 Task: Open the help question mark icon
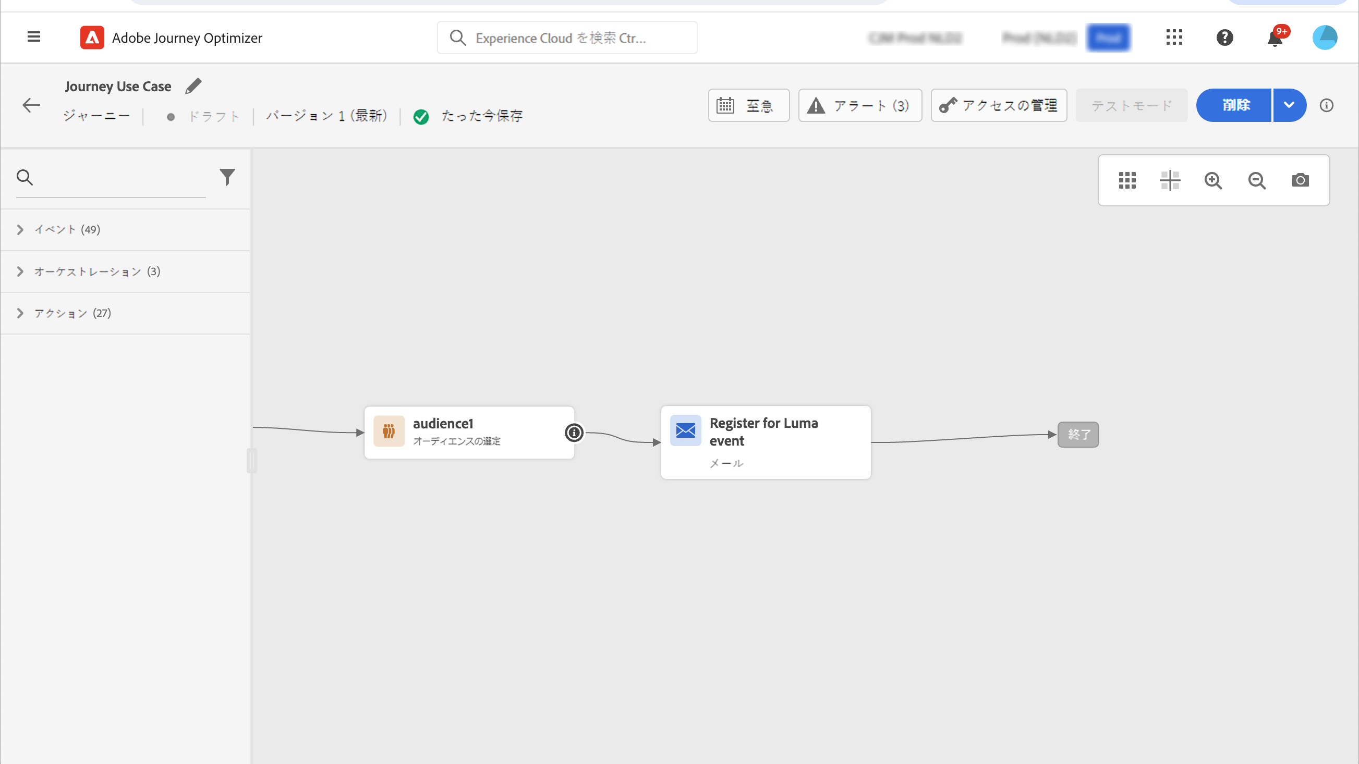(x=1224, y=38)
